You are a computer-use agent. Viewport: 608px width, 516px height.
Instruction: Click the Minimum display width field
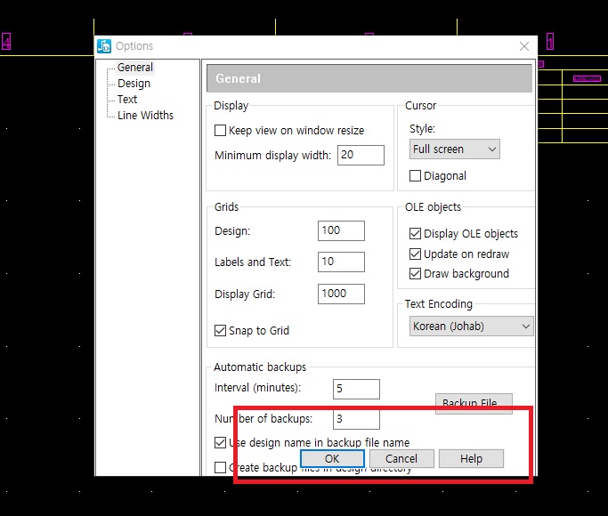tap(361, 155)
